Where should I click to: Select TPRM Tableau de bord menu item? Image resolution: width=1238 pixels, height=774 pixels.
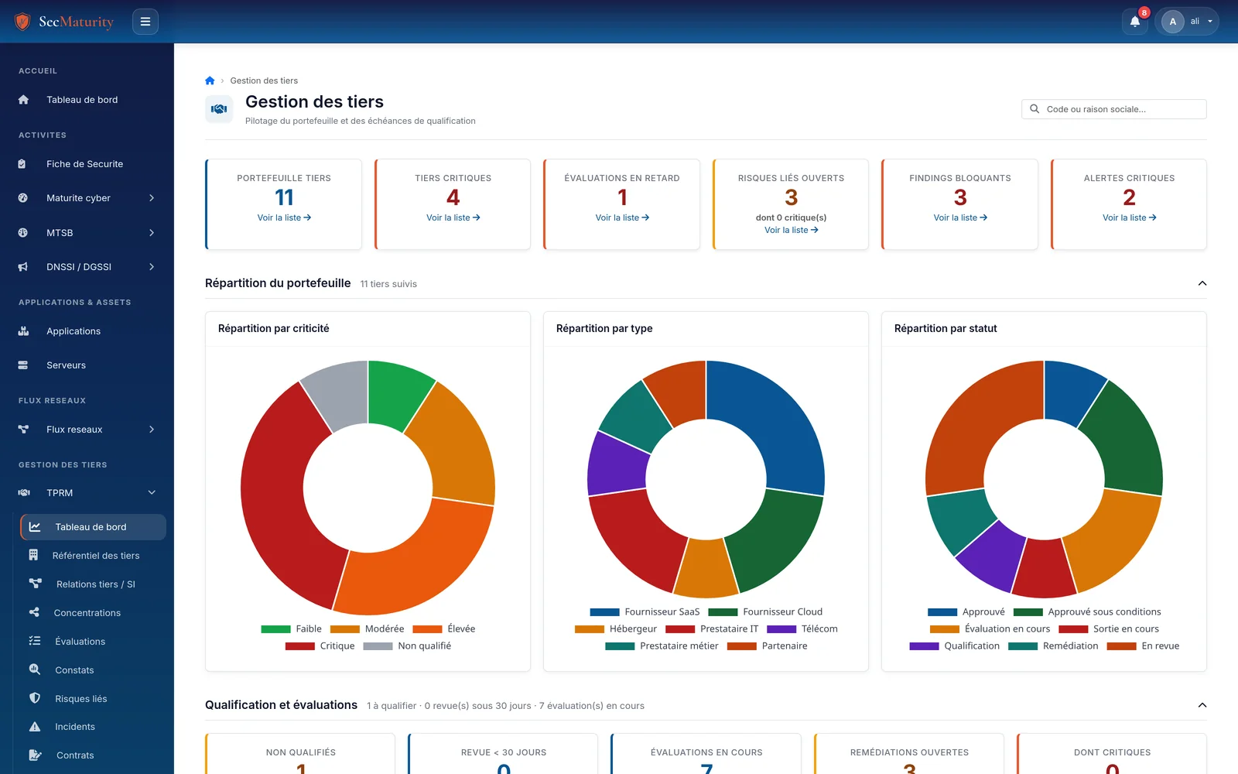click(x=93, y=527)
